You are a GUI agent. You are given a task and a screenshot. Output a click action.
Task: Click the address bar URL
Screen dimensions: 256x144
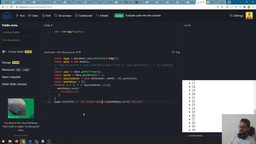click(36, 7)
